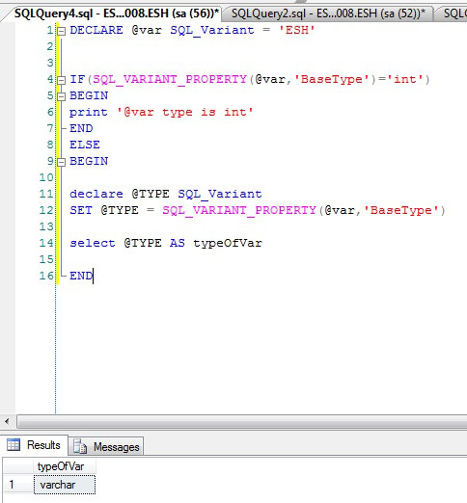467x503 pixels.
Task: Select row 1 header in results grid
Action: coord(18,485)
